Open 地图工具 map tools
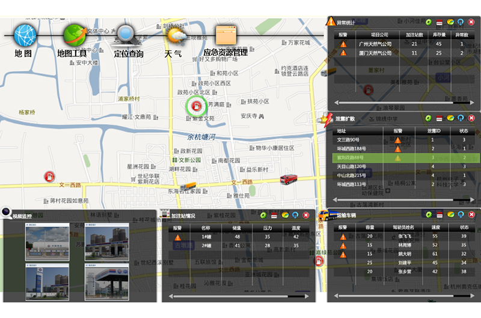 coord(75,35)
